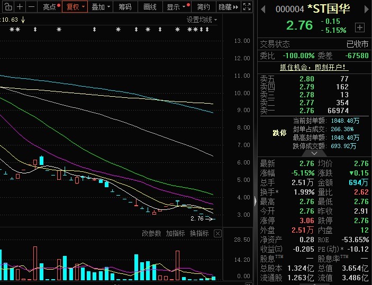The image size is (372, 285).
Task: Zoom out chart with minus icon
Action: (x=32, y=7)
